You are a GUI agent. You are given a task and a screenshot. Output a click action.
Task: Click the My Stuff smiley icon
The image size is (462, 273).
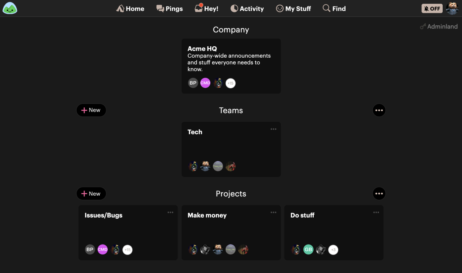[x=280, y=8]
